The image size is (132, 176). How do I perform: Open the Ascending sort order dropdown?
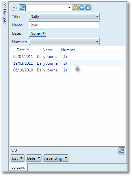pyautogui.click(x=56, y=158)
